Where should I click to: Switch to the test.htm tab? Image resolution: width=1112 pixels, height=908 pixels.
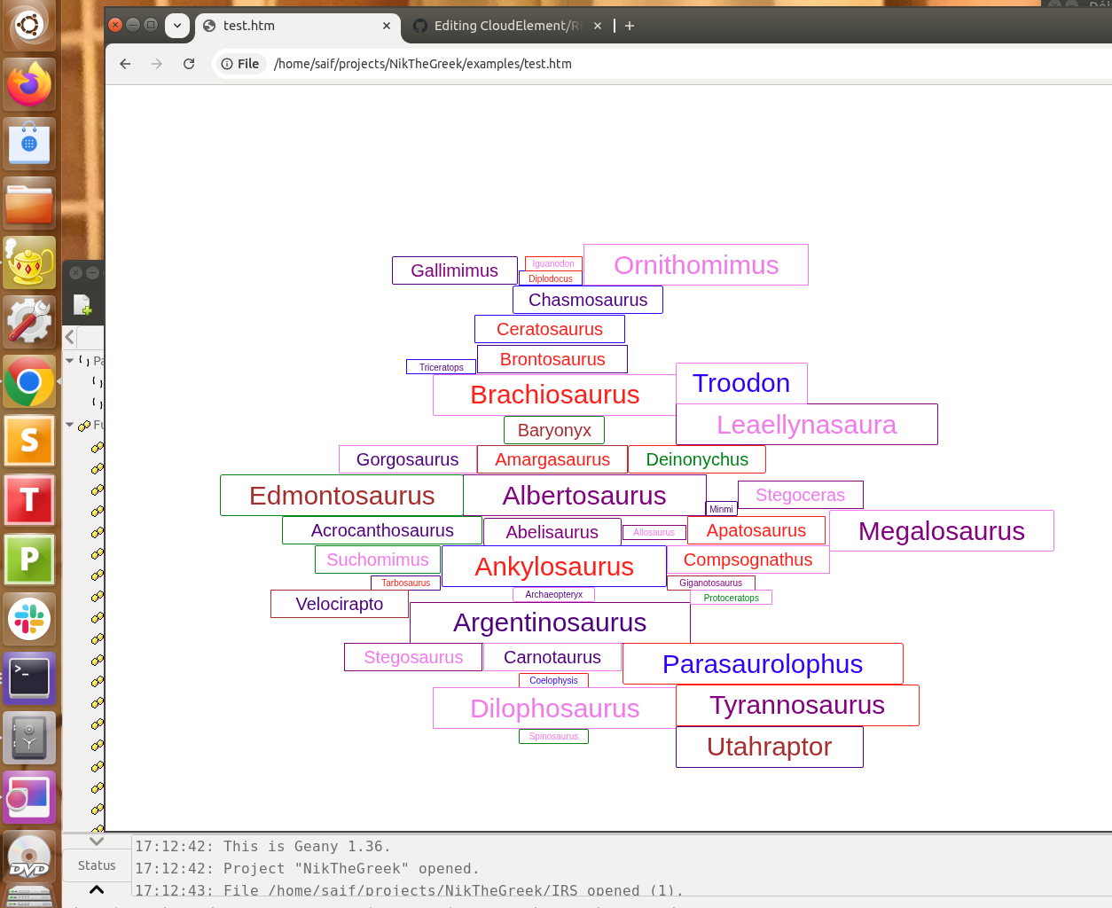293,26
